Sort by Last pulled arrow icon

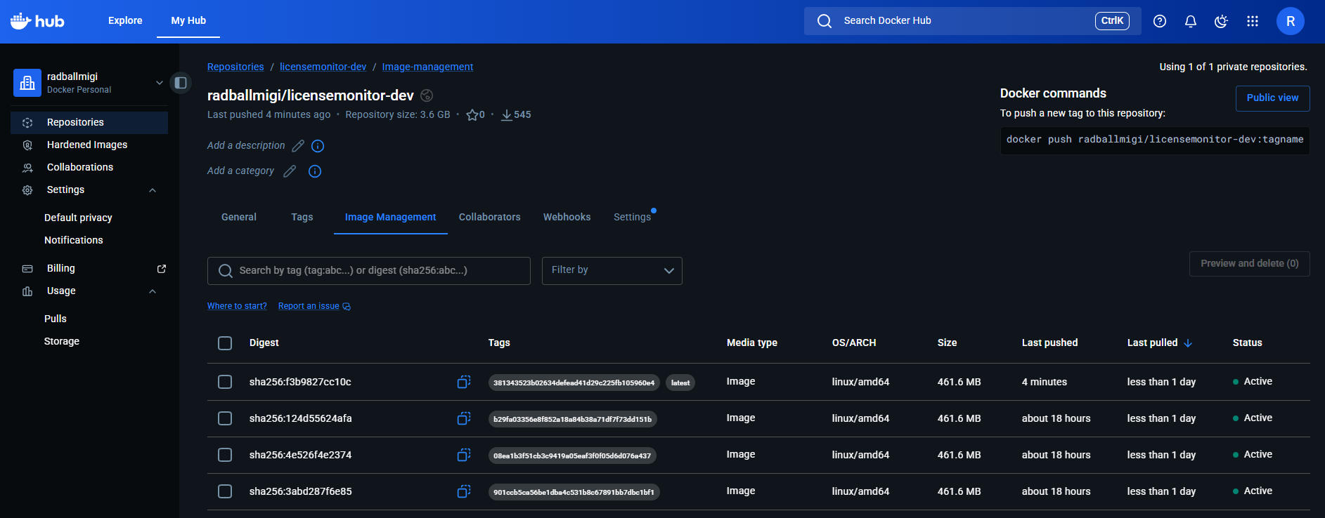[x=1188, y=343]
